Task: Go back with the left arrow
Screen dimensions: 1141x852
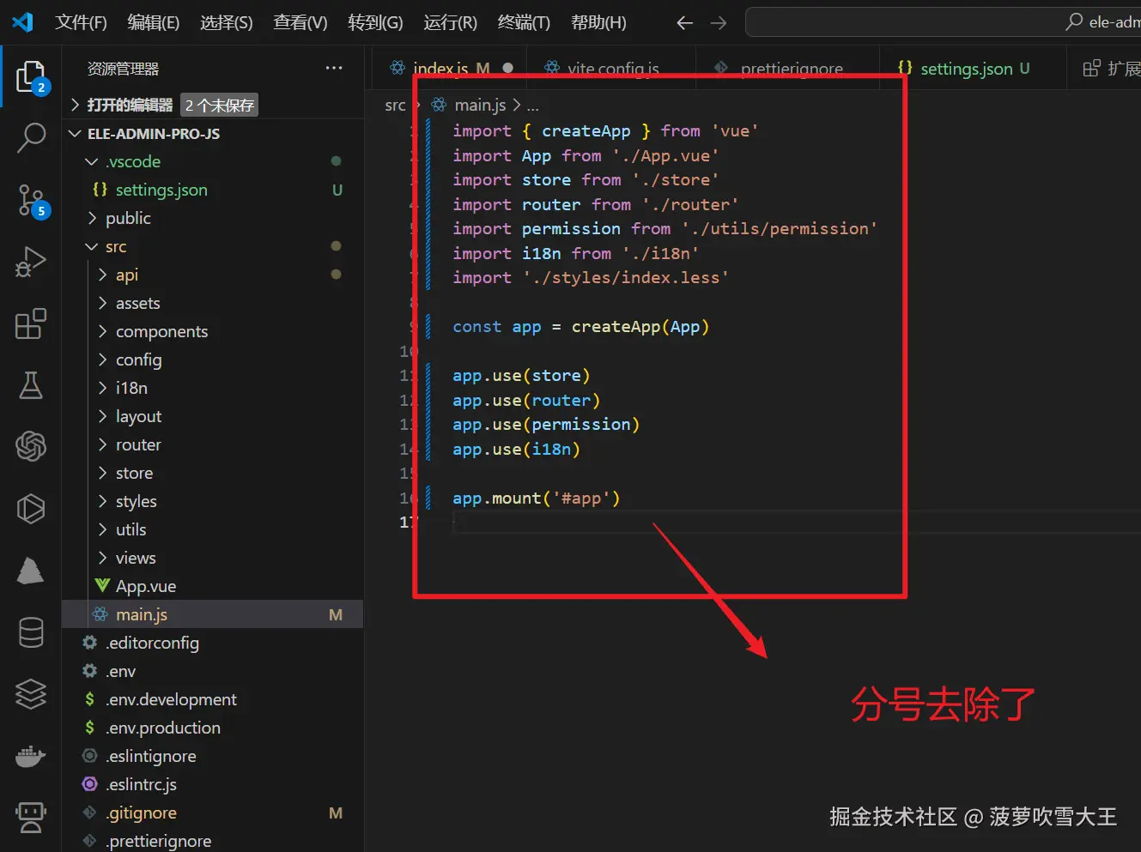Action: pyautogui.click(x=684, y=23)
